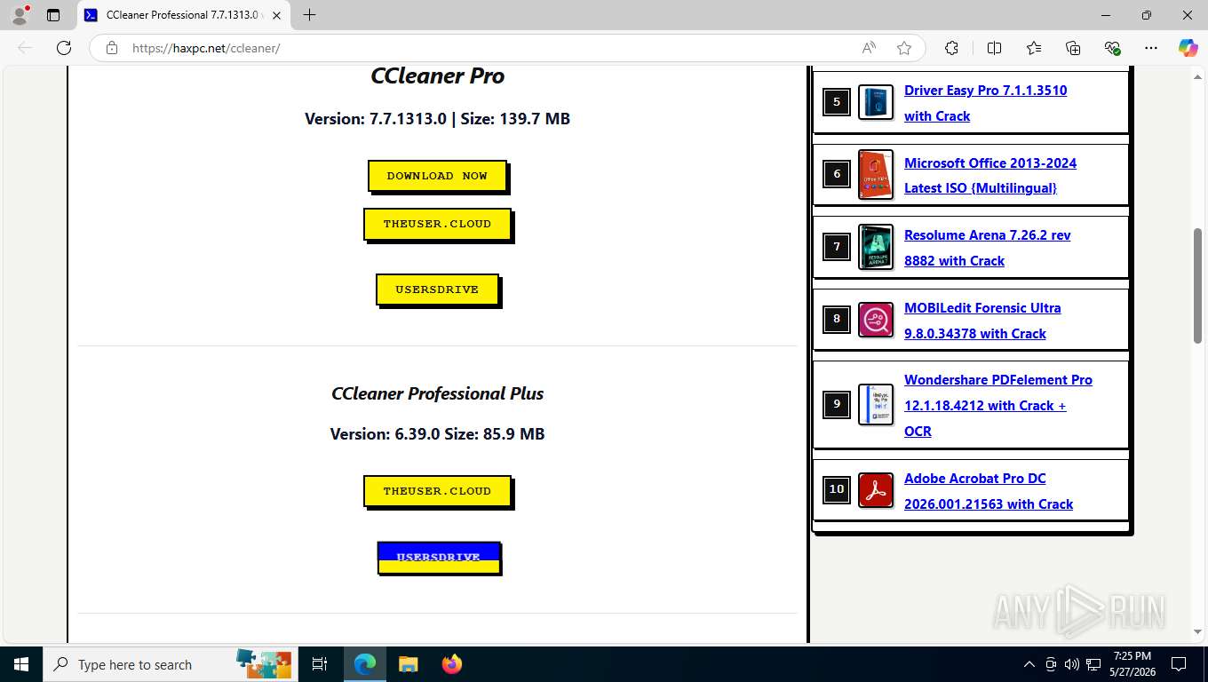Open the Windows Start menu
1208x682 pixels.
pos(21,664)
